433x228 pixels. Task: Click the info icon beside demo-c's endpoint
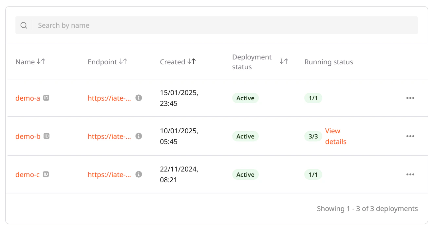[138, 174]
